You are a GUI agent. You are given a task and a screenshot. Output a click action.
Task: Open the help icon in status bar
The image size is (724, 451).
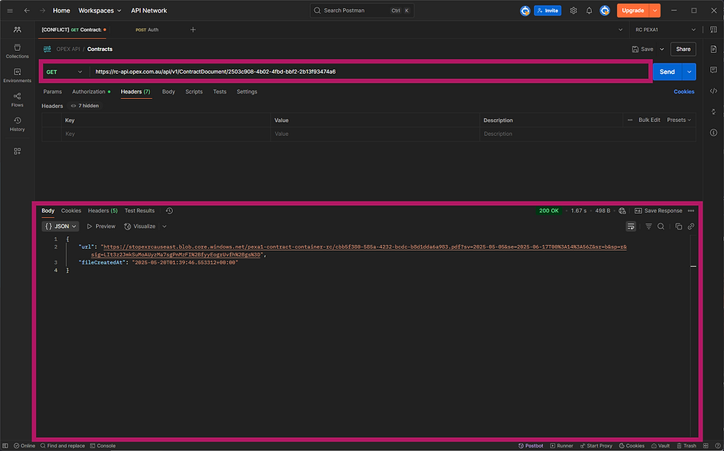point(717,446)
